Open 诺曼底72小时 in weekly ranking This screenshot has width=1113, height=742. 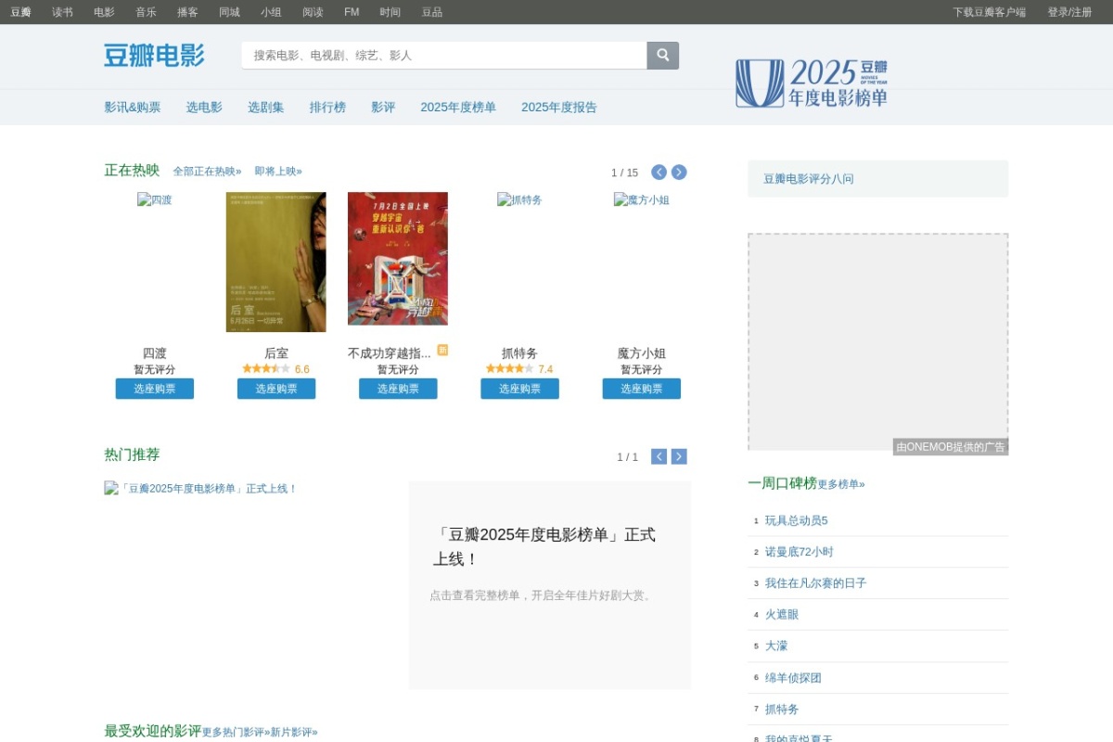[800, 552]
